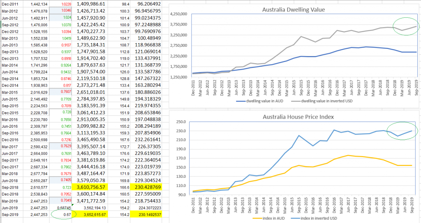Select 170.0 axis label on index chart
Viewport: 421px width, 223px height.
(x=181, y=158)
